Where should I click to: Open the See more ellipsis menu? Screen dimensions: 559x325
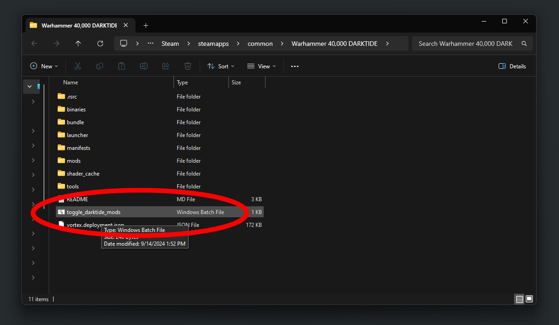click(295, 66)
